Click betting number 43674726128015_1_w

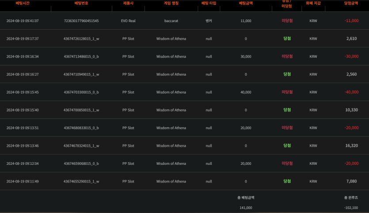[x=81, y=39]
